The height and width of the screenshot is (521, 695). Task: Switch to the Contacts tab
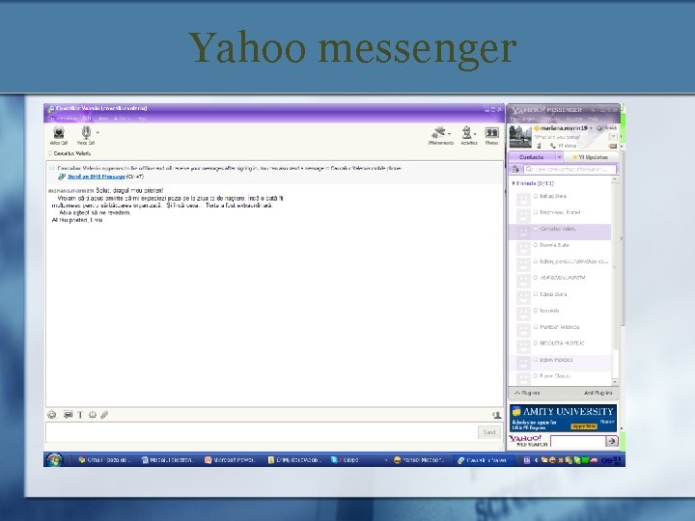click(x=532, y=157)
